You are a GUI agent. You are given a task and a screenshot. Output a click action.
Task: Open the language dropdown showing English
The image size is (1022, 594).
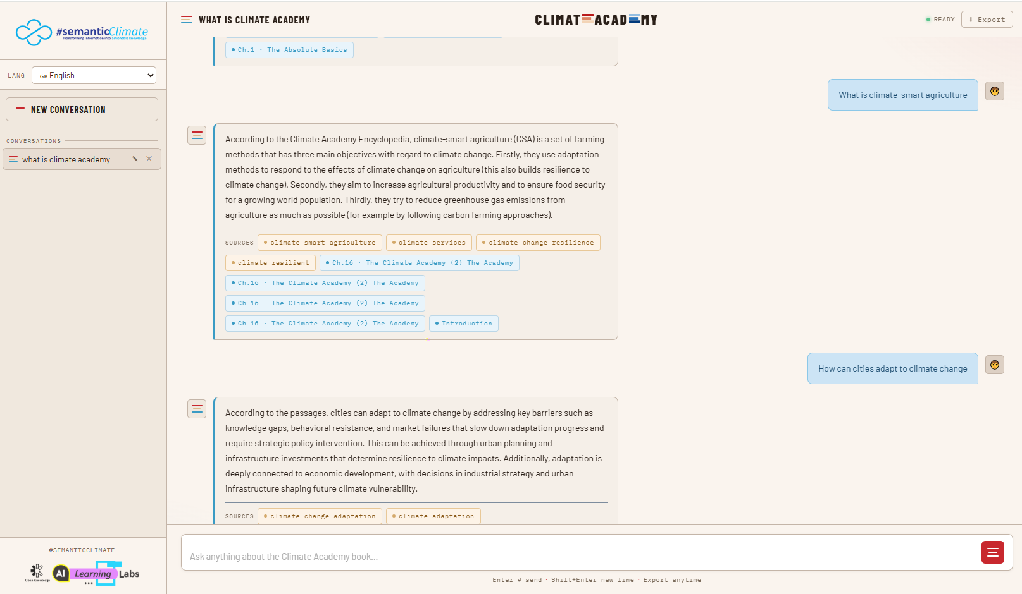pos(94,75)
